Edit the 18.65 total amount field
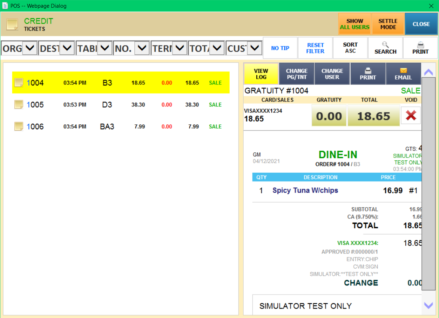The width and height of the screenshot is (439, 318). tap(374, 116)
